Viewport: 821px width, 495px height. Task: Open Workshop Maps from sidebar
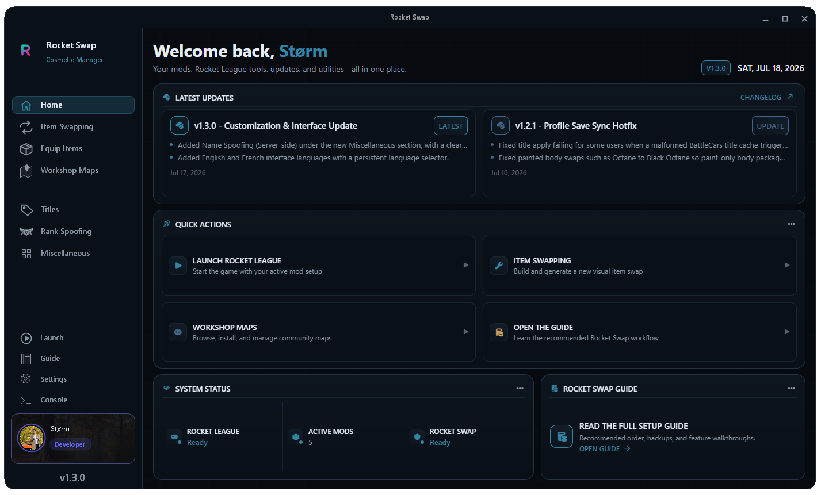tap(73, 171)
